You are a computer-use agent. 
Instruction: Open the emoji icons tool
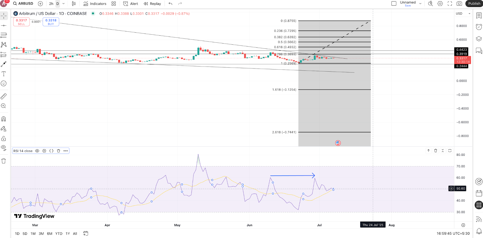[4, 83]
